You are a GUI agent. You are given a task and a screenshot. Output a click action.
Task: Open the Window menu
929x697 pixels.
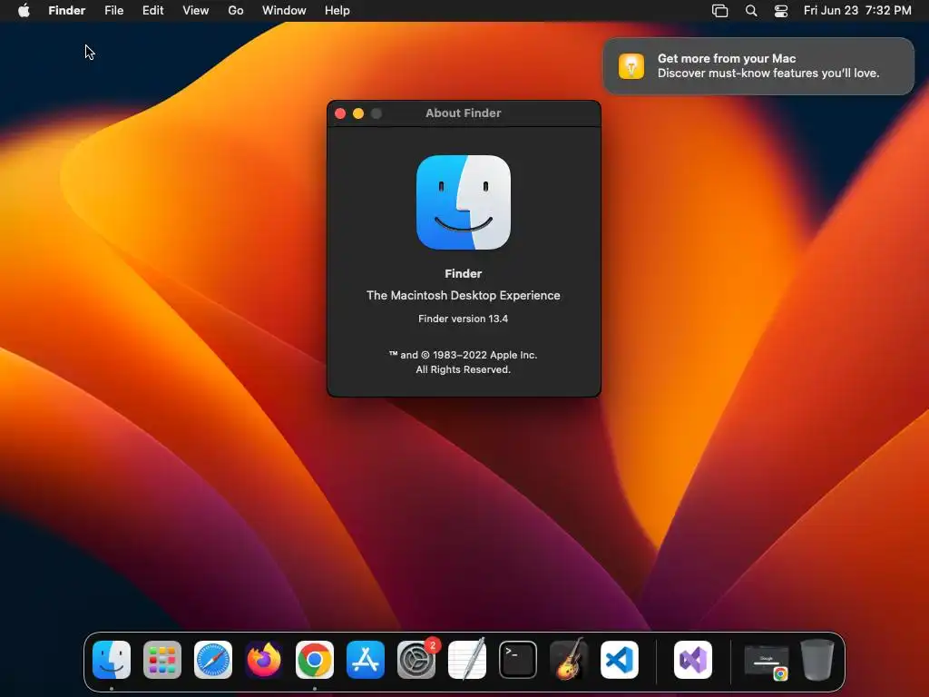(284, 11)
